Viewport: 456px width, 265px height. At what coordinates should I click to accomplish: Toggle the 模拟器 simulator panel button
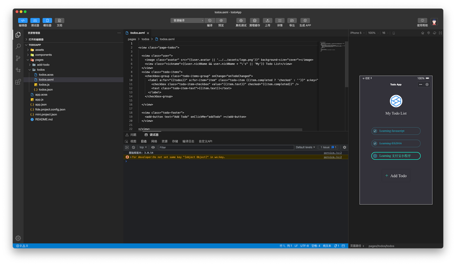(x=47, y=20)
